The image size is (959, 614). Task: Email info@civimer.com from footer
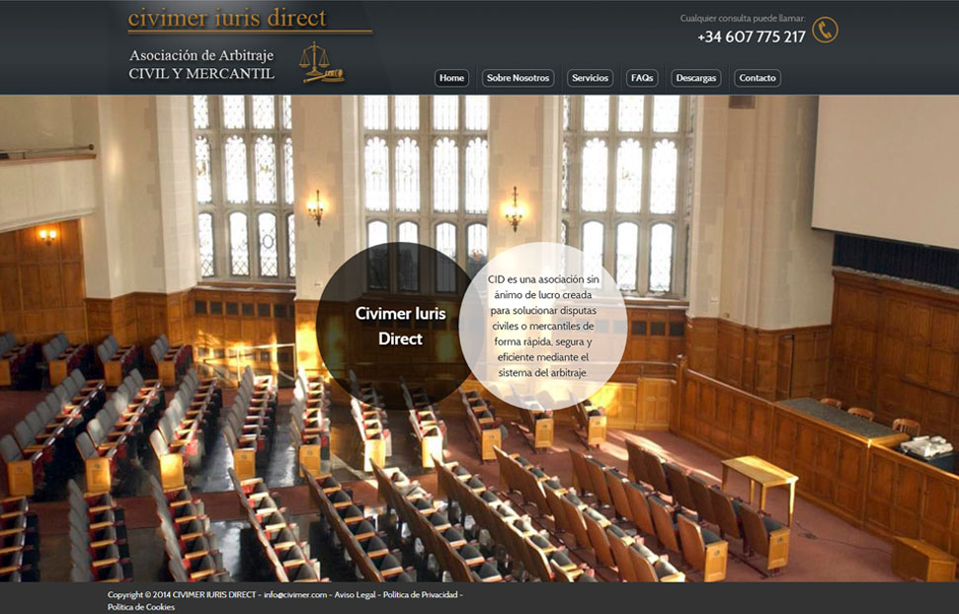295,594
